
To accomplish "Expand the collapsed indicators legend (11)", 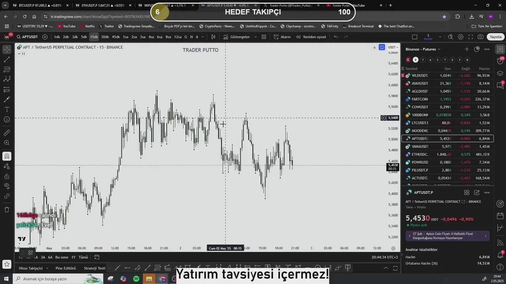I will (21, 54).
